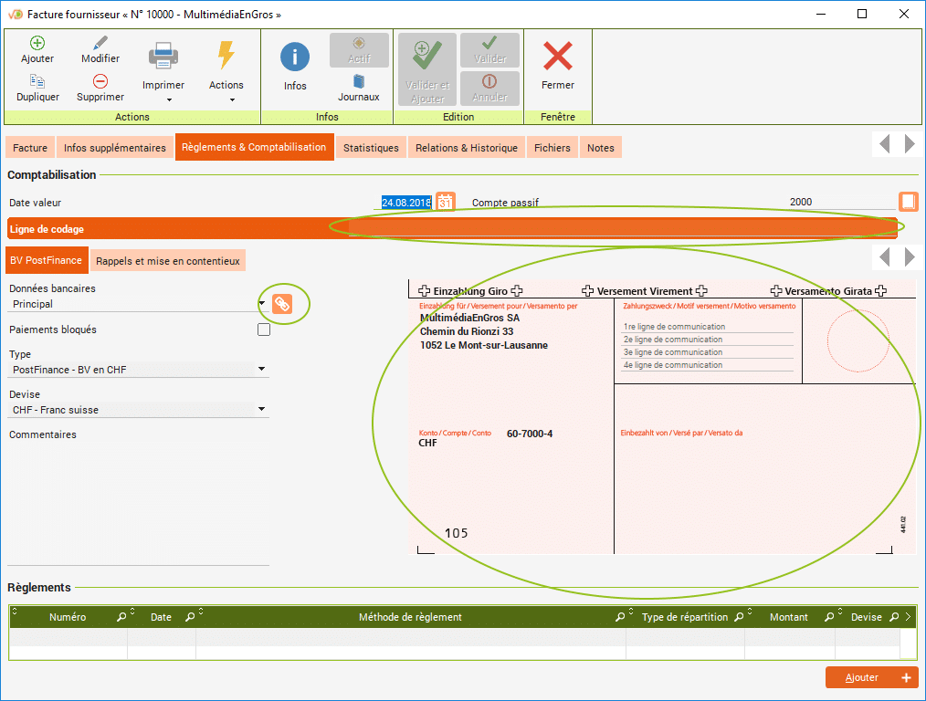926x701 pixels.
Task: Click the Dupliquer icon
Action: coord(37,81)
